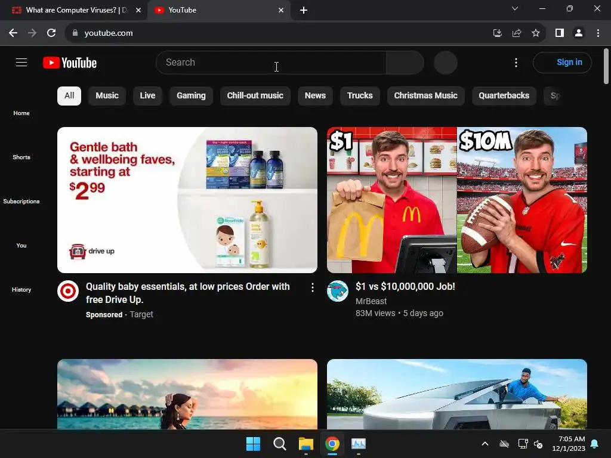Show hidden tray icons chevron
Viewport: 611px width, 458px height.
pos(485,444)
